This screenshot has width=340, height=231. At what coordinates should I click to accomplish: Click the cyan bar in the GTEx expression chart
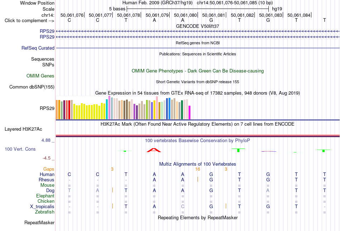(x=107, y=109)
